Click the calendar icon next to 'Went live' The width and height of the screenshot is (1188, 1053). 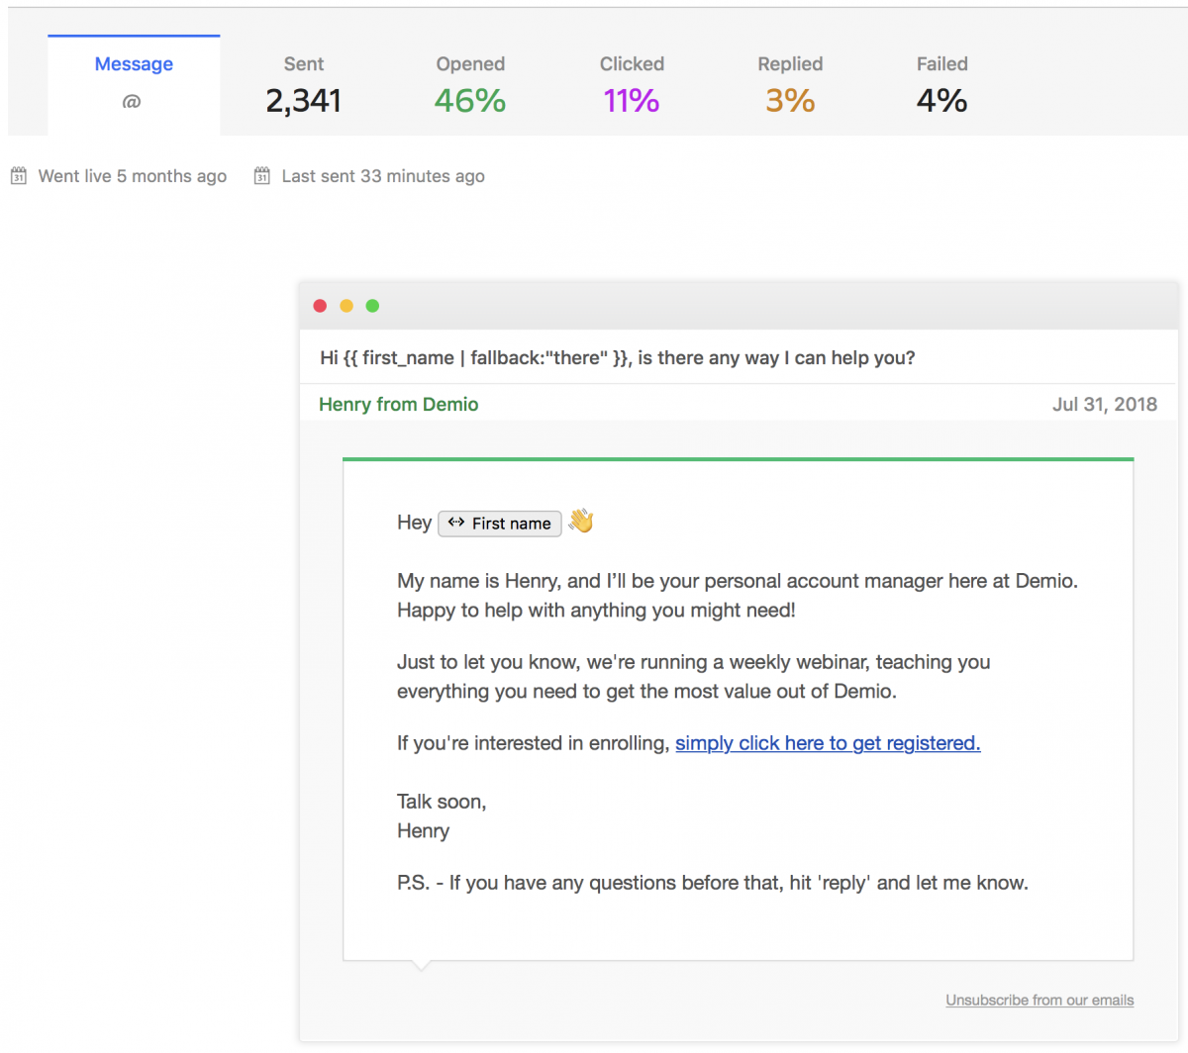pyautogui.click(x=18, y=175)
